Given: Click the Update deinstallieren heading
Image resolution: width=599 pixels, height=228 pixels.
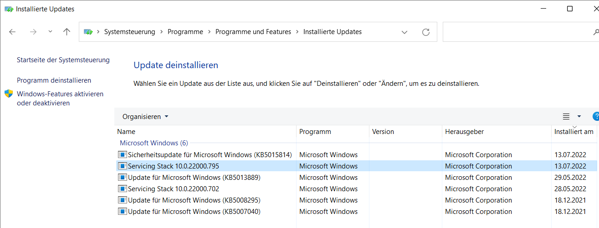Looking at the screenshot, I should click(x=176, y=65).
